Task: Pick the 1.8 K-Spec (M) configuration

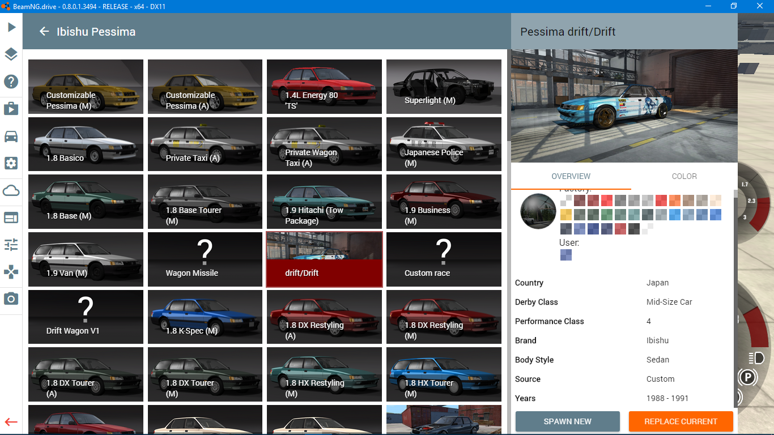Action: 205,317
